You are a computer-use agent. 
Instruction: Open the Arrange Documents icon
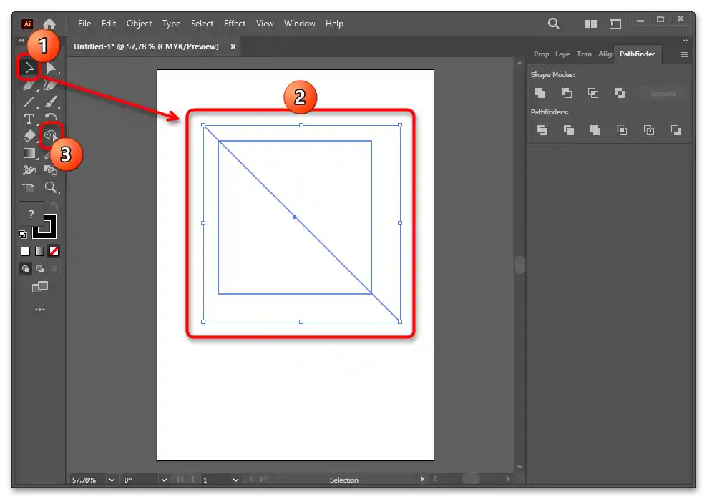[590, 24]
